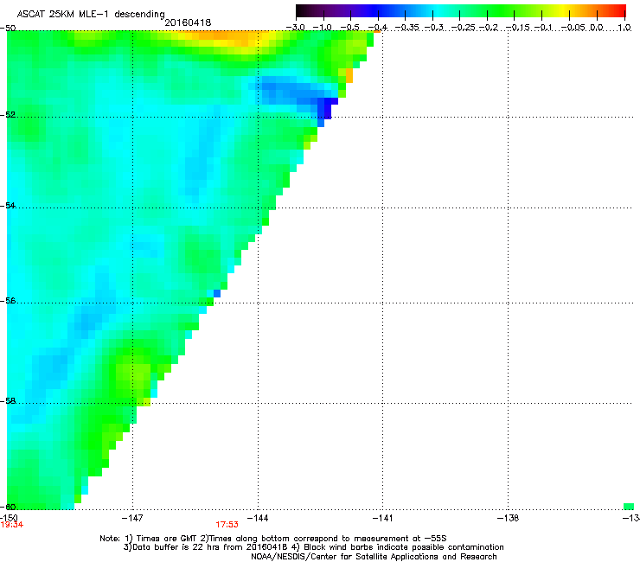Click the red time stamp 19:34
Screen dimensions: 640x562
coord(12,525)
